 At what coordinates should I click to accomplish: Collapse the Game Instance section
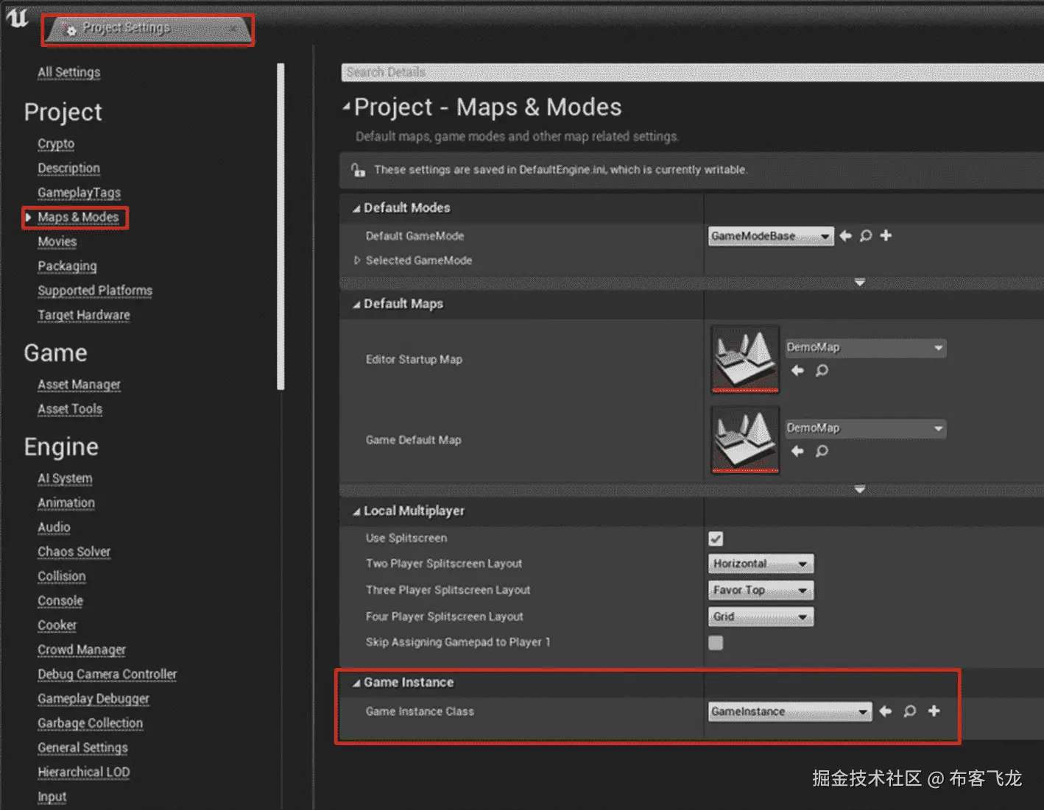356,683
